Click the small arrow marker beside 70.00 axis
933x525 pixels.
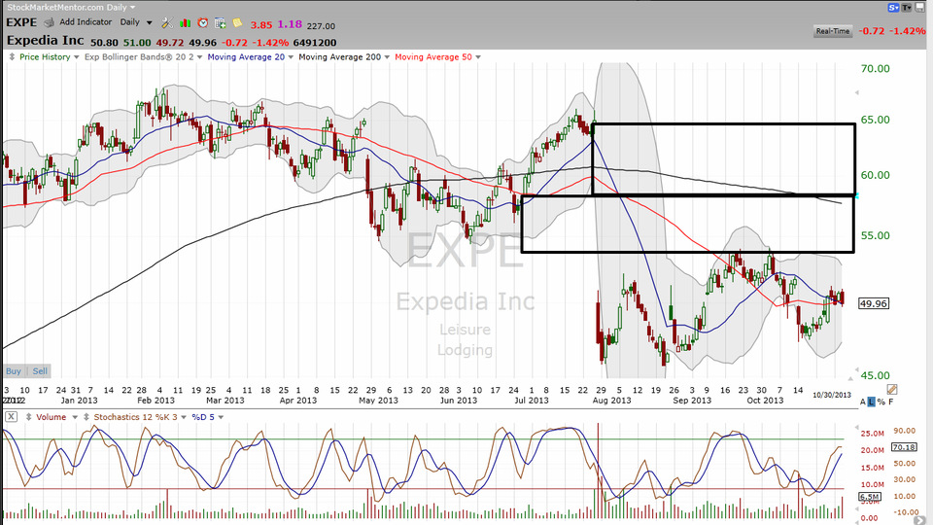click(x=857, y=93)
